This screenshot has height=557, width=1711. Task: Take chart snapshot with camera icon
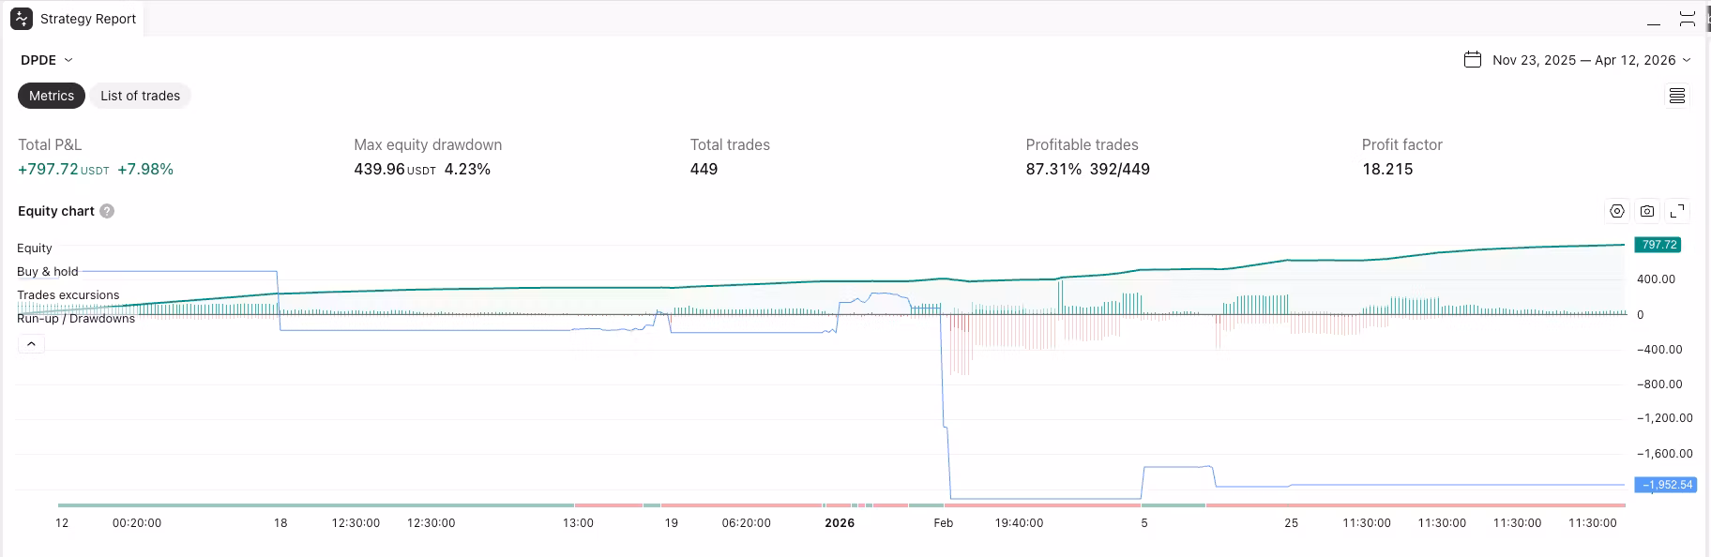(1646, 211)
